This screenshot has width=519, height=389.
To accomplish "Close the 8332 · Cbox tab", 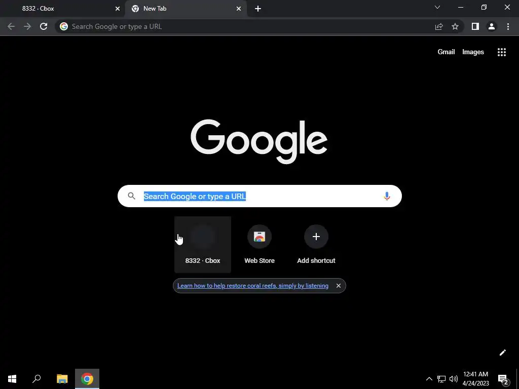I will 118,9.
